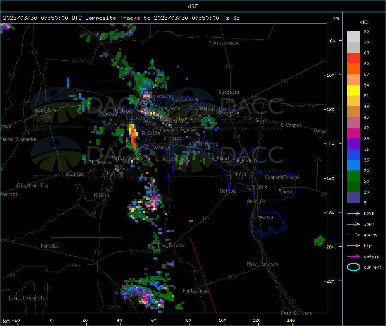Image resolution: width=386 pixels, height=326 pixels.
Task: Click the 'G_ALVEAR' place label
Action: pos(256,188)
